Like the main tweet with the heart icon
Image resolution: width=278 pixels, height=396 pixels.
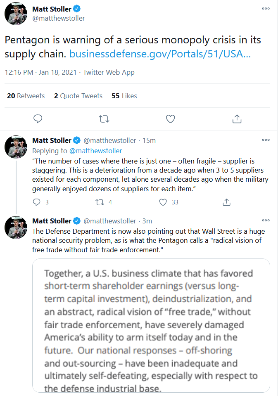170,119
